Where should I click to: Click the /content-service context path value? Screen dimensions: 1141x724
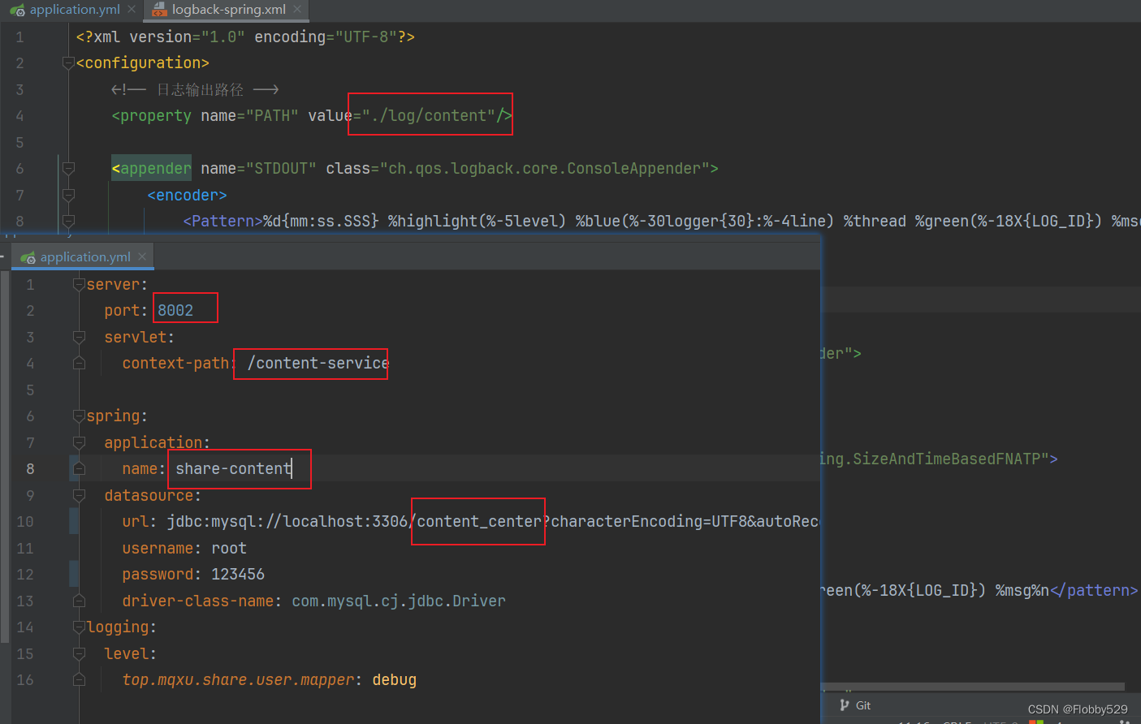pyautogui.click(x=318, y=364)
